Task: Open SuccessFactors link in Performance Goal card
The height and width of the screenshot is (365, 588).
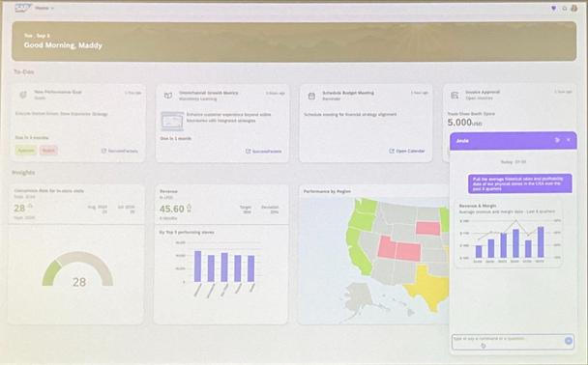Action: 120,151
